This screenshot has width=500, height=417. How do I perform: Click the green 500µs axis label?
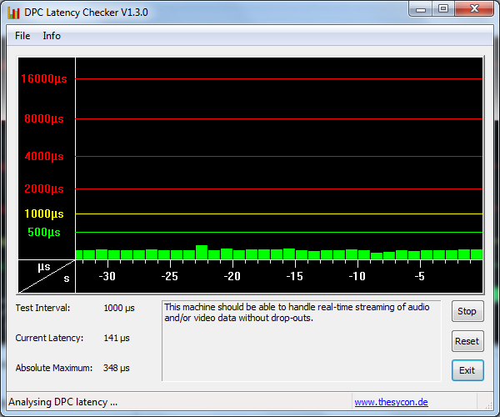coord(44,232)
